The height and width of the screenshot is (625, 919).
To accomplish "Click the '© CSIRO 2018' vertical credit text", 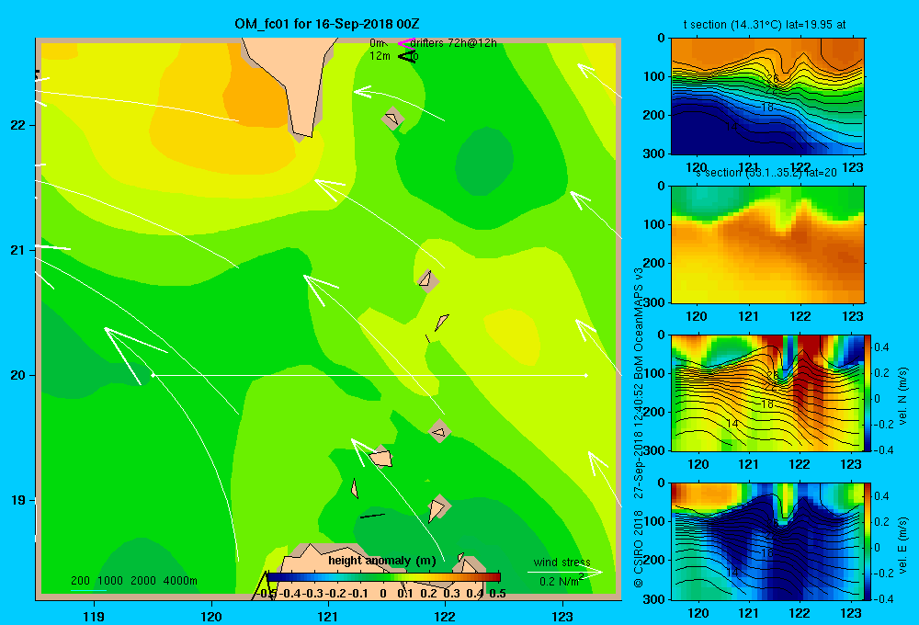I will (x=639, y=550).
